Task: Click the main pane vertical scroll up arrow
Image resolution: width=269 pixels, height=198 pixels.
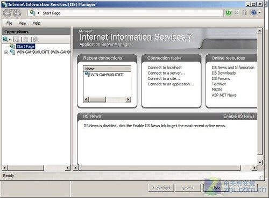Action: [260, 31]
